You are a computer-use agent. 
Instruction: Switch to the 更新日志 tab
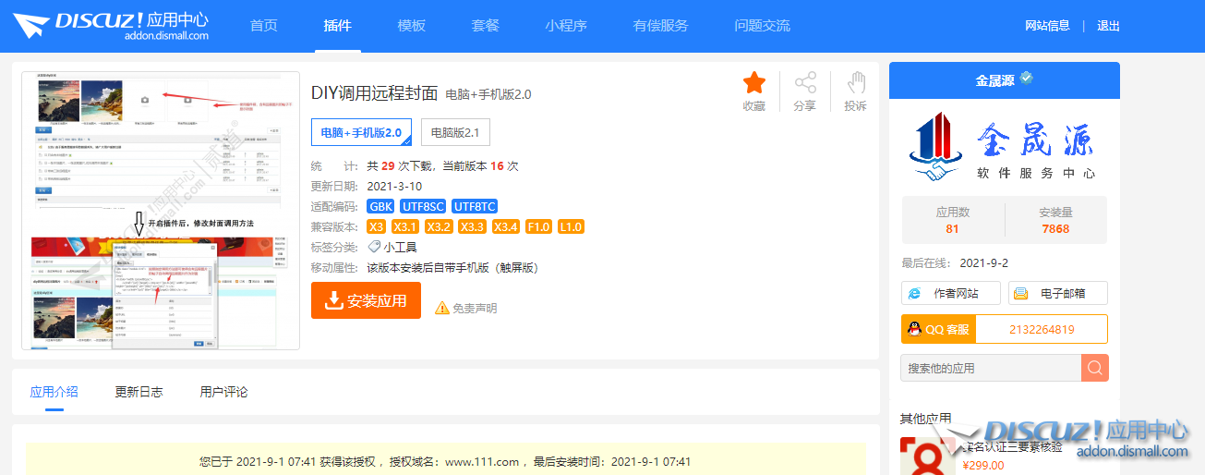pyautogui.click(x=139, y=392)
